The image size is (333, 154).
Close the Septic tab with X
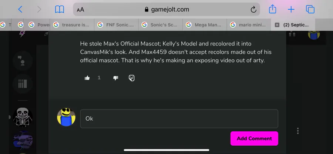(277, 25)
